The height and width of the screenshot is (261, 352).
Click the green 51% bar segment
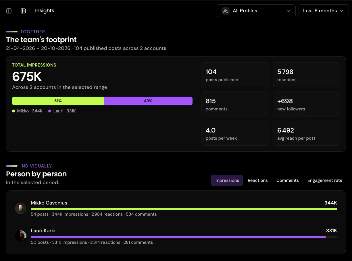(58, 101)
